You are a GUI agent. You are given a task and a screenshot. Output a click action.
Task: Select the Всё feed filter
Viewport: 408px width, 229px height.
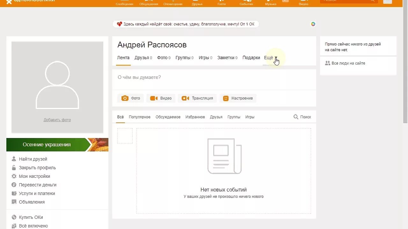(x=120, y=117)
